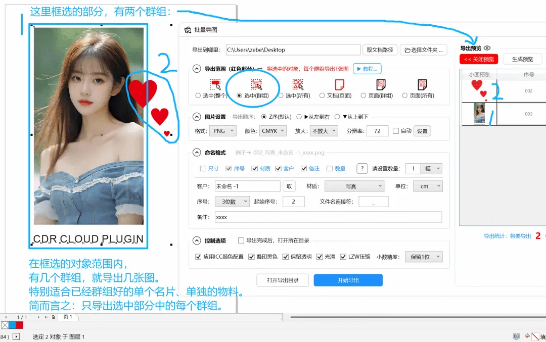
Task: Check the 尺寸 naming checkbox
Action: click(203, 168)
